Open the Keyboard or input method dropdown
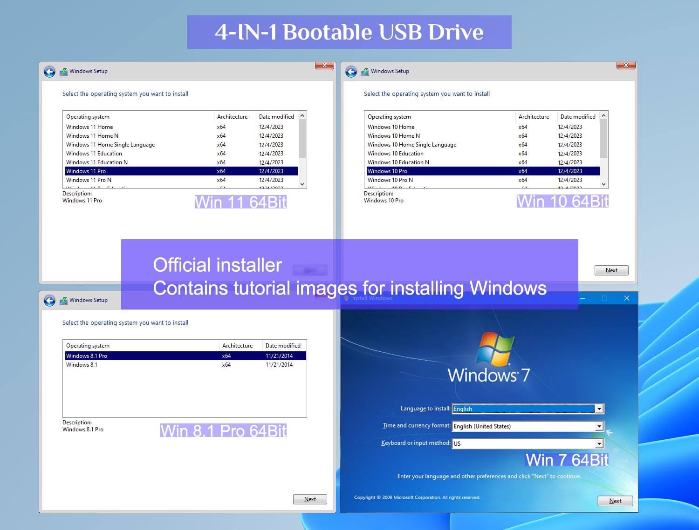The image size is (699, 530). (x=600, y=443)
